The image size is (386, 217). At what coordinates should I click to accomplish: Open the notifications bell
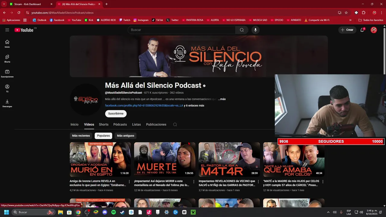pos(362,30)
